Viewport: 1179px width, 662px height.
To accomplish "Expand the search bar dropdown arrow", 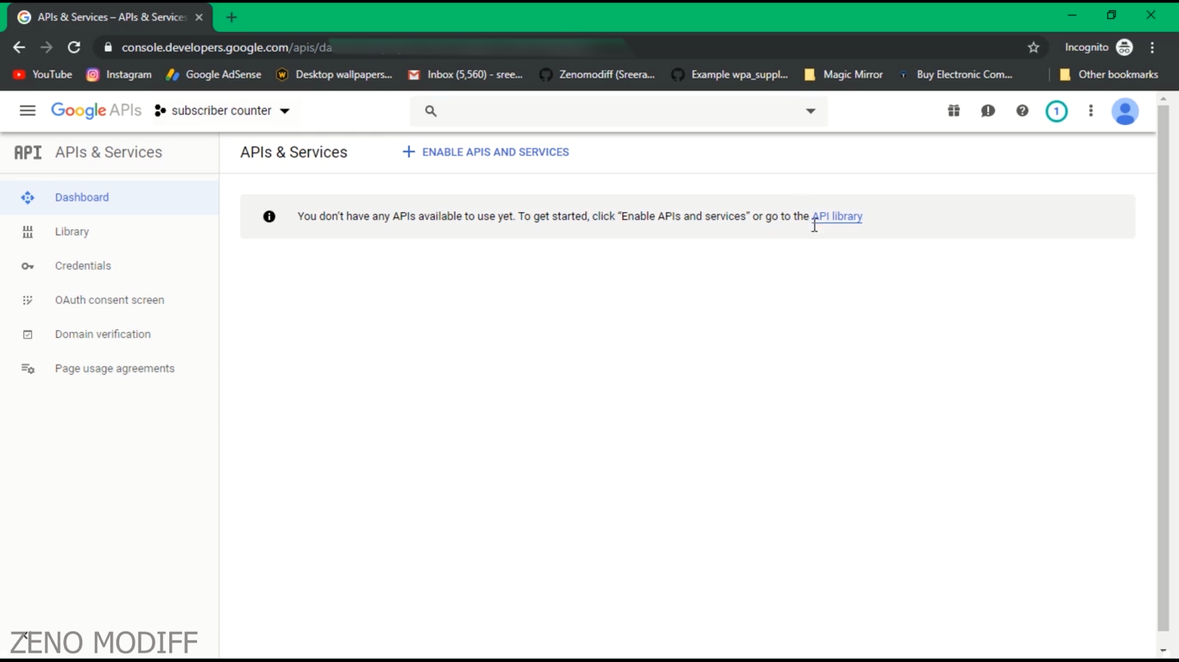I will click(810, 111).
